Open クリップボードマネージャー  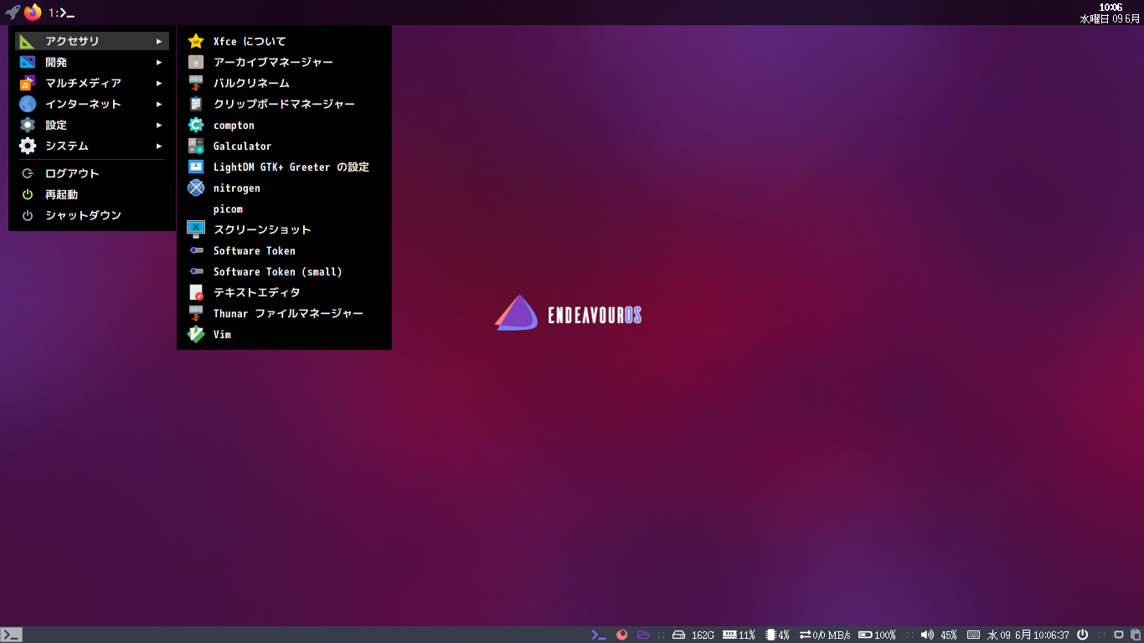click(284, 104)
